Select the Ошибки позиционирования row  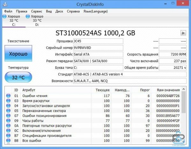[93, 116]
